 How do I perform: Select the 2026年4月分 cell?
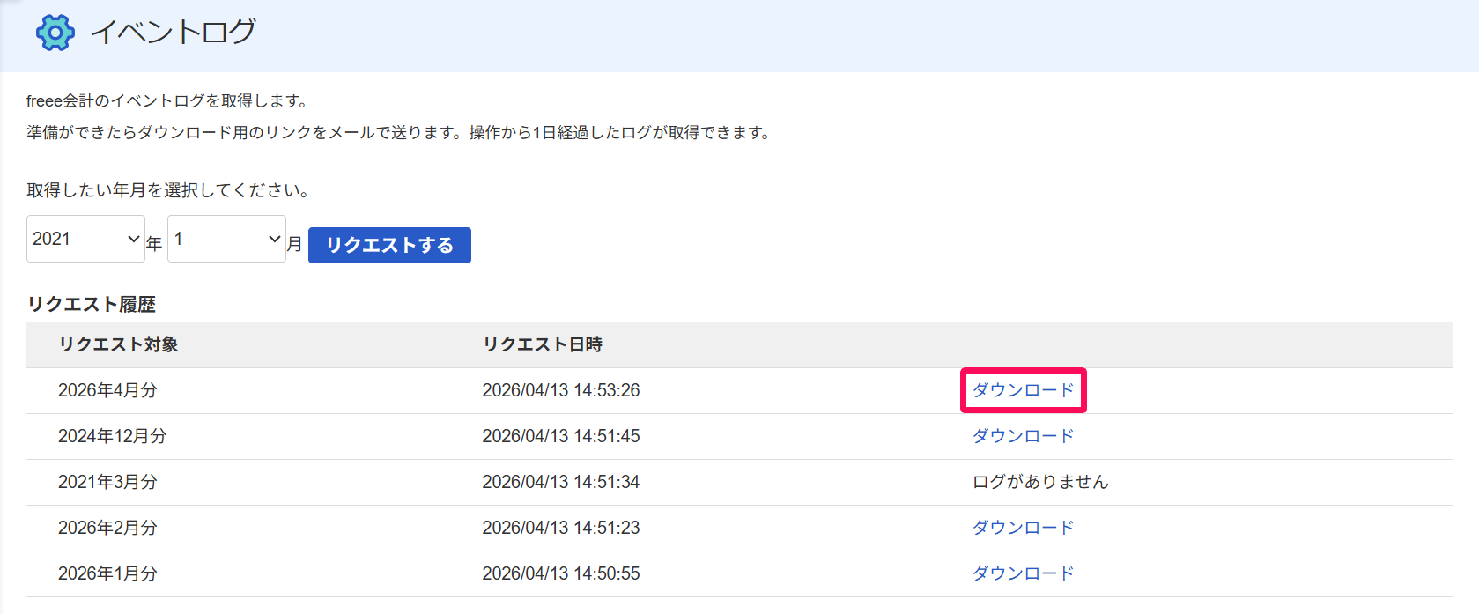107,390
